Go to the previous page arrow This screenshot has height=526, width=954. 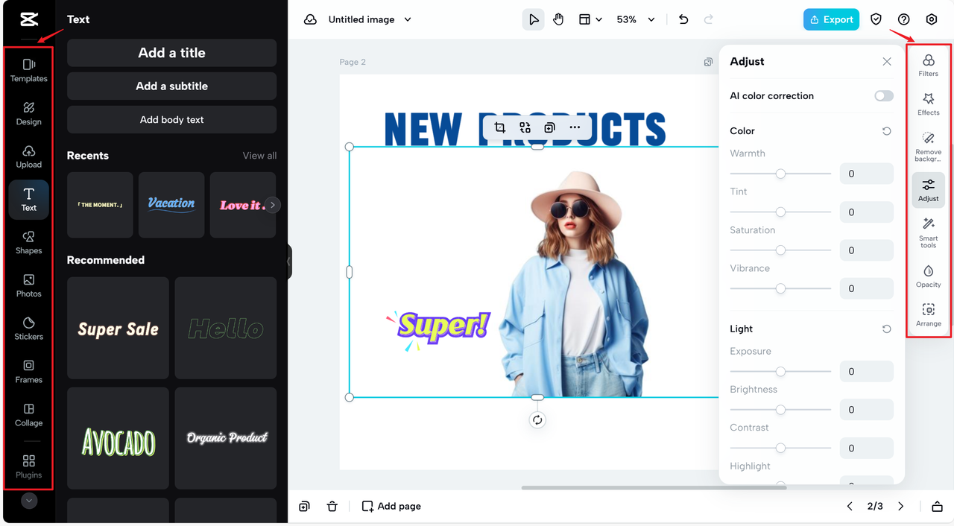pyautogui.click(x=850, y=507)
